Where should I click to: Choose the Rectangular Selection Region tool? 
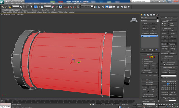pyautogui.click(x=28, y=7)
